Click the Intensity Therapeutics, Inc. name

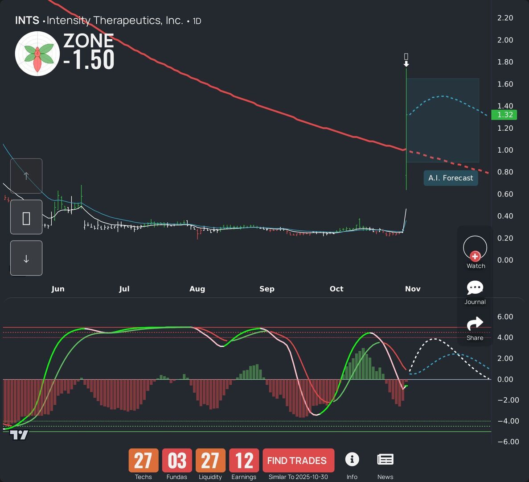tap(115, 20)
